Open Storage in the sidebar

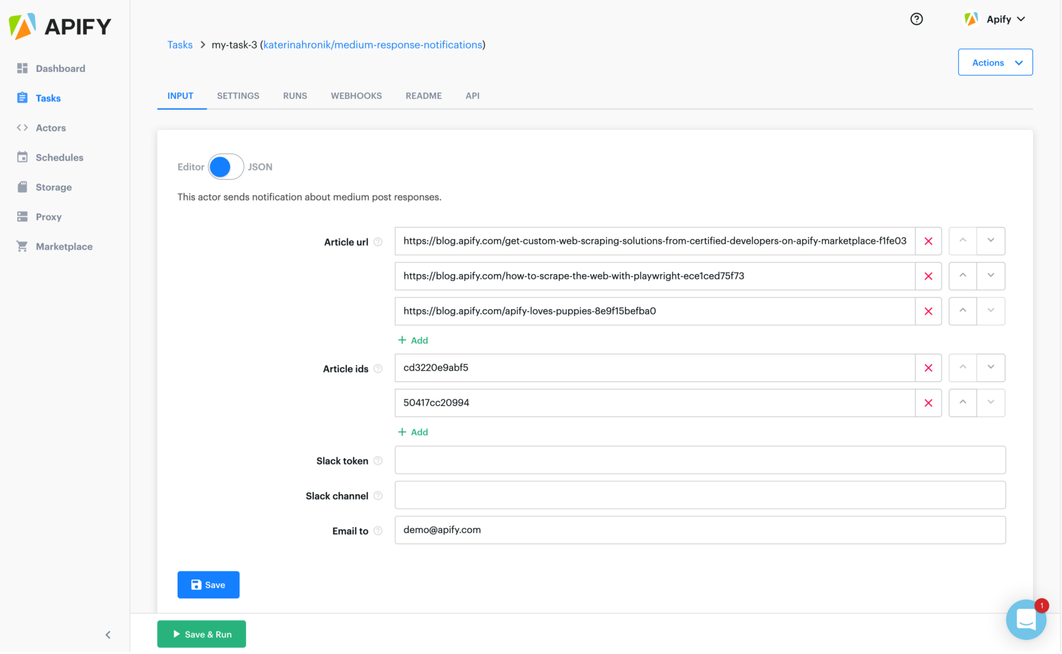coord(44,187)
